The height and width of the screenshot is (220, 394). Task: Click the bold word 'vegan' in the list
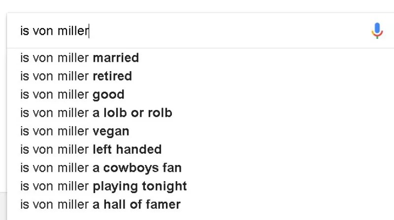[x=111, y=131]
